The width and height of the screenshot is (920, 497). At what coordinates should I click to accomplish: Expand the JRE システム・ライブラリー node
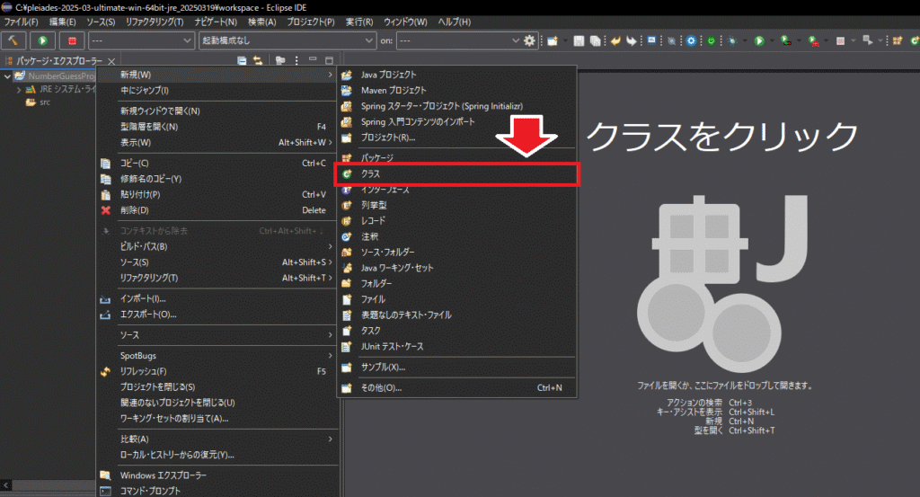tap(19, 90)
